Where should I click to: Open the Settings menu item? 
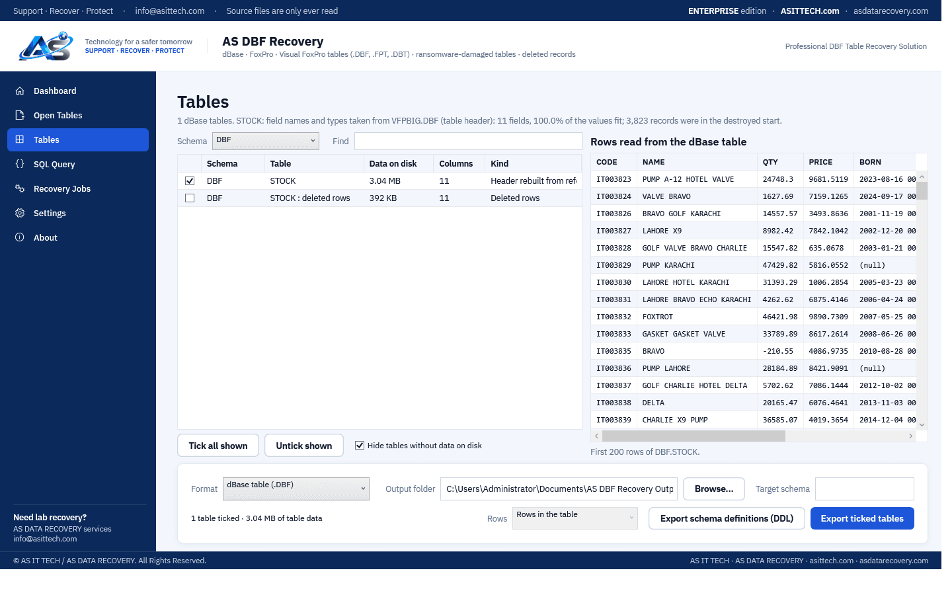click(78, 213)
